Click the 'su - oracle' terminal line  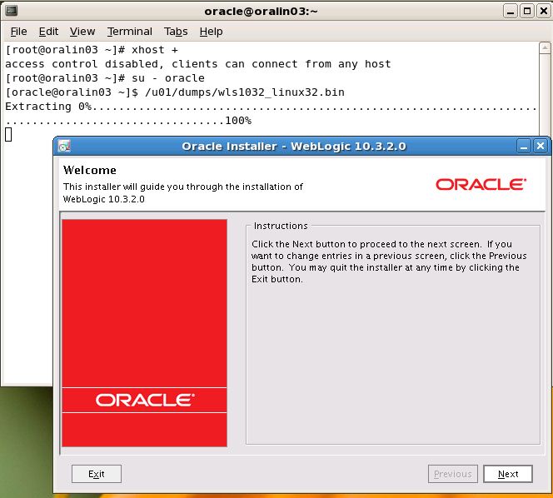tap(105, 78)
